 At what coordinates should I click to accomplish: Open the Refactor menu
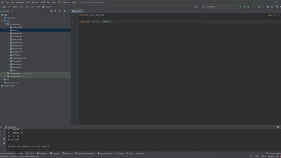click(x=35, y=2)
